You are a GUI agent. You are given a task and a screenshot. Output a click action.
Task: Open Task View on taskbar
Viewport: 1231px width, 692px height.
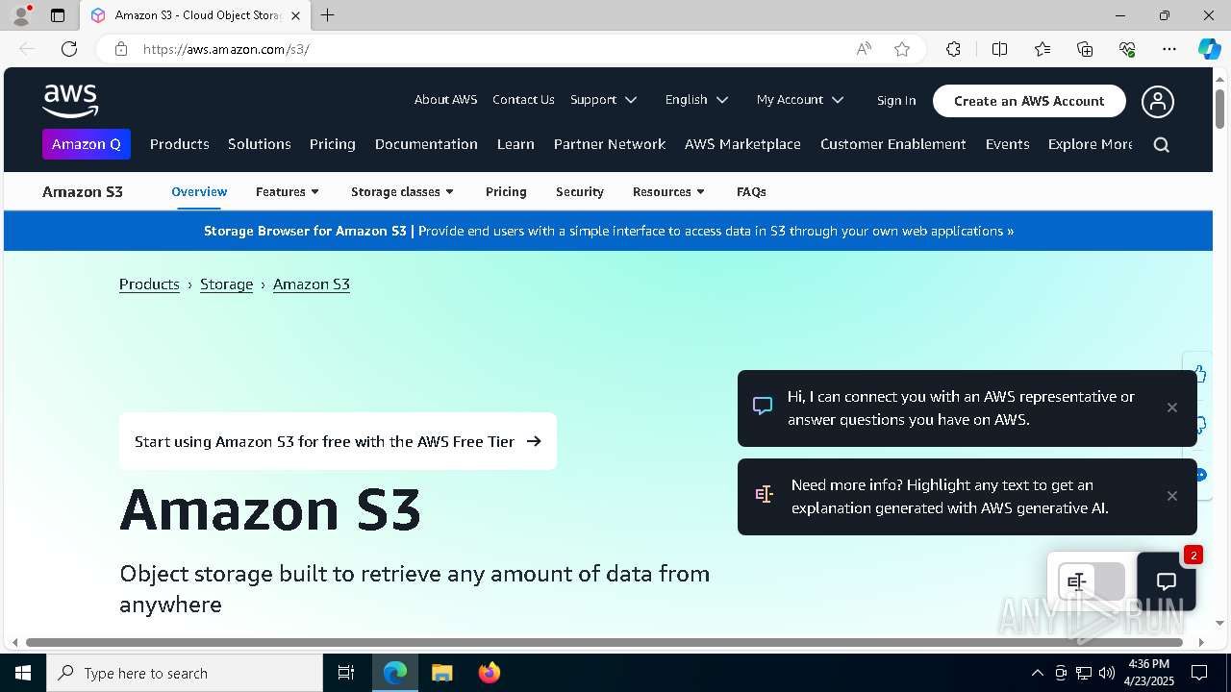(x=346, y=673)
